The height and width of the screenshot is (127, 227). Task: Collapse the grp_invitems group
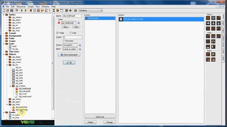(10, 86)
